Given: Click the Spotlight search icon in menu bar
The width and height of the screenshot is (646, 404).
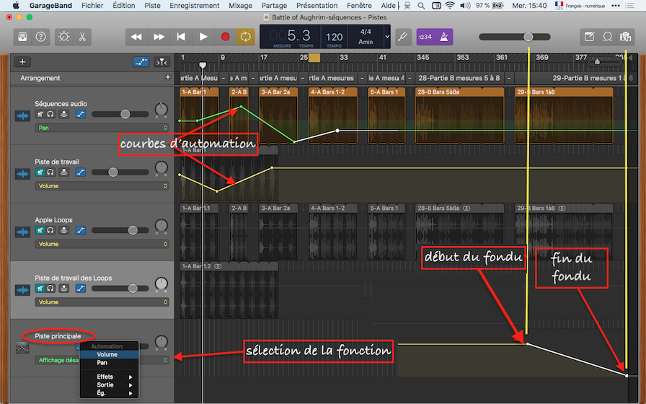Looking at the screenshot, I should 421,5.
